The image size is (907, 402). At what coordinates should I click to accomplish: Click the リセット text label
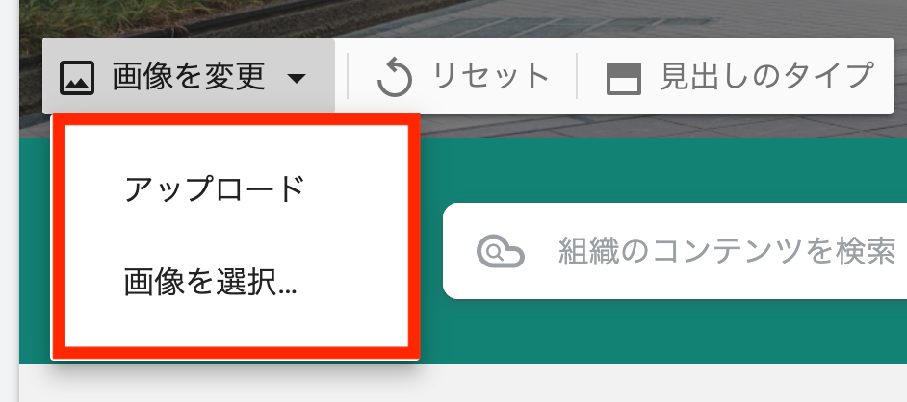point(490,76)
